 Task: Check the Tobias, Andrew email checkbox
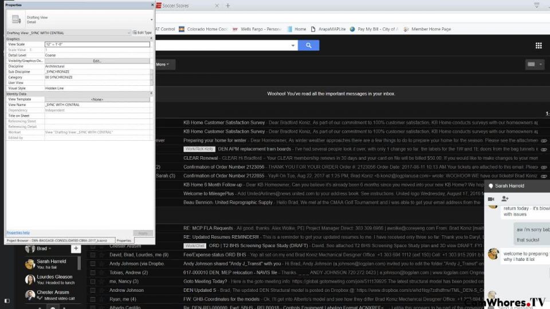[92, 272]
